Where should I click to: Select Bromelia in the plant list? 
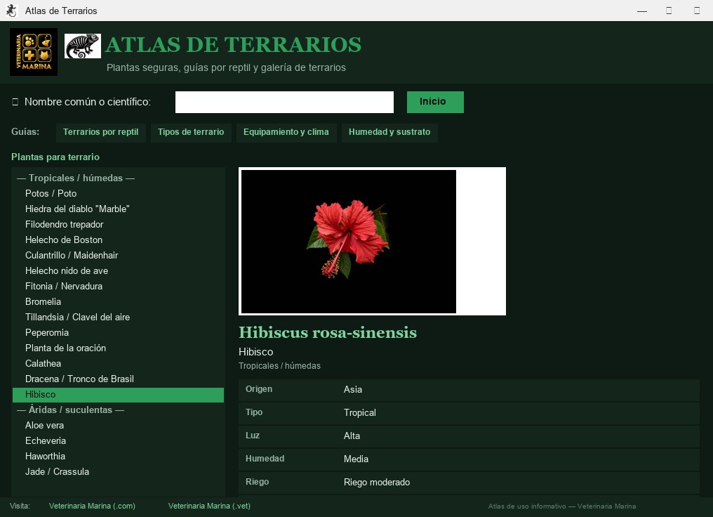pyautogui.click(x=118, y=302)
